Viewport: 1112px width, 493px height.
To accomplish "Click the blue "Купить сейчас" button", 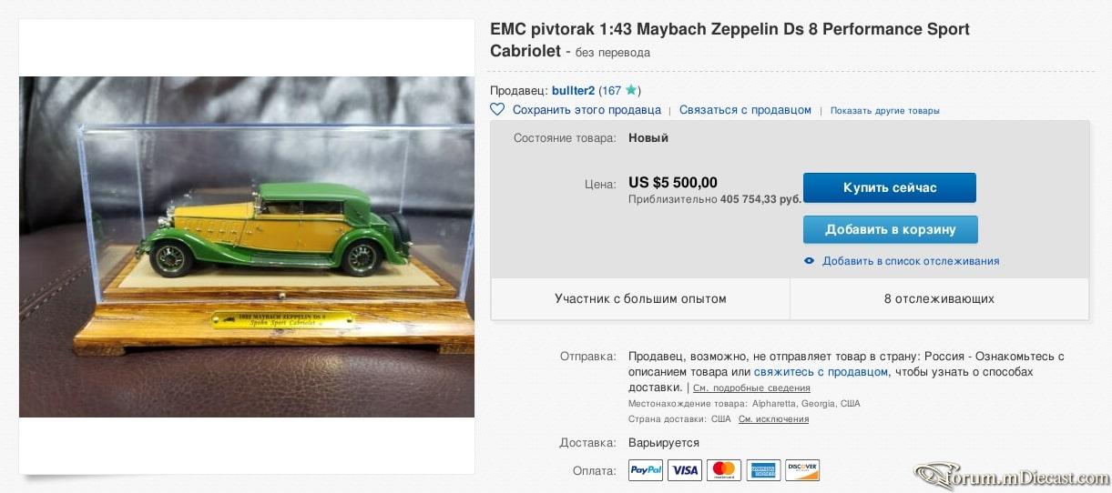I will pos(890,187).
